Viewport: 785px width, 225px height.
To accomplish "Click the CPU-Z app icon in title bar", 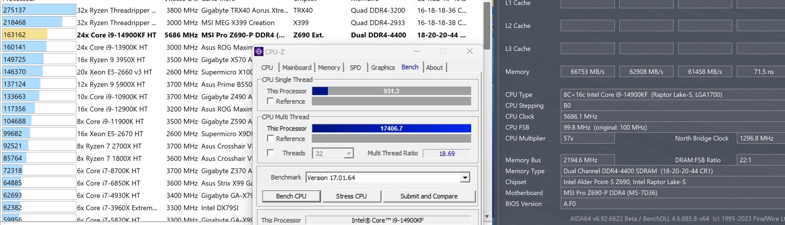I will [259, 52].
